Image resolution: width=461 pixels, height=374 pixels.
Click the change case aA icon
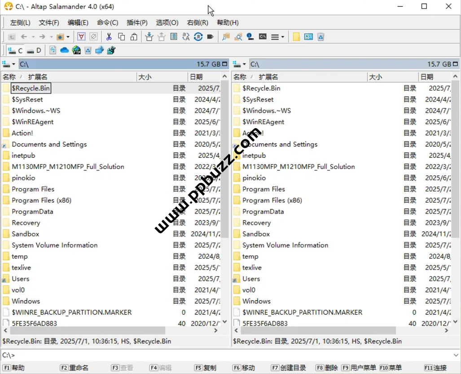pyautogui.click(x=186, y=37)
